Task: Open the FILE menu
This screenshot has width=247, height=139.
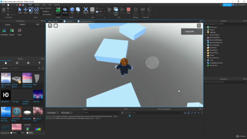Action: 3,5
